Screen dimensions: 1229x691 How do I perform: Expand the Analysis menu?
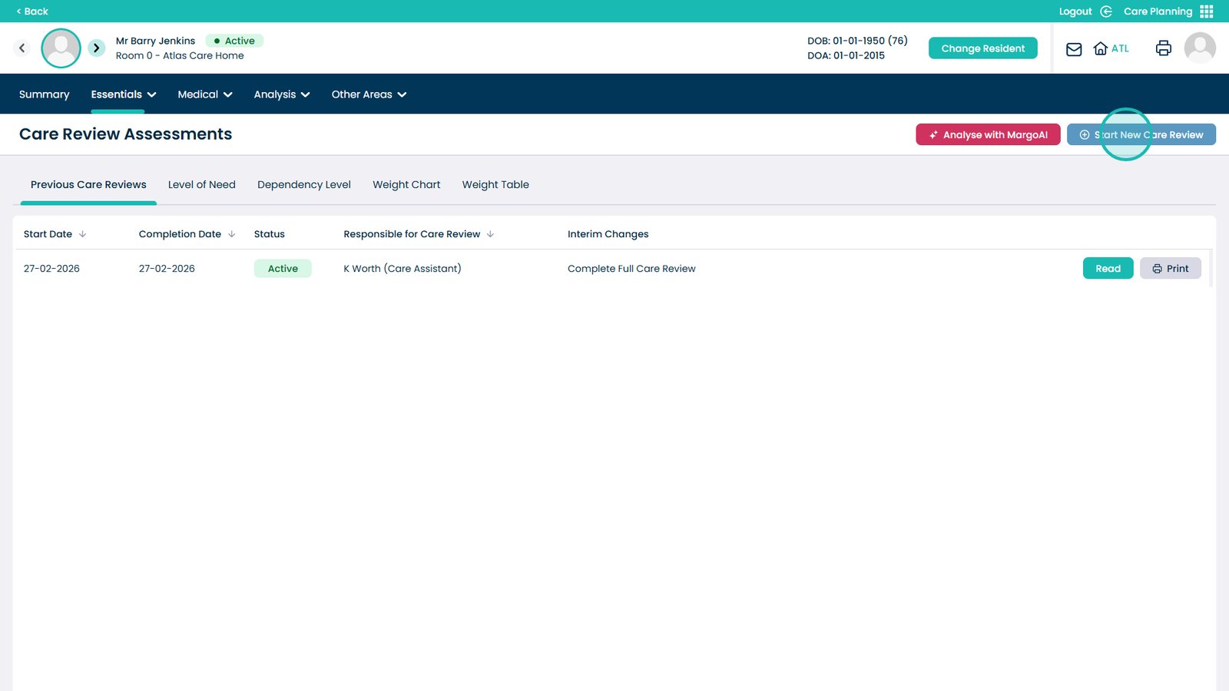click(282, 94)
